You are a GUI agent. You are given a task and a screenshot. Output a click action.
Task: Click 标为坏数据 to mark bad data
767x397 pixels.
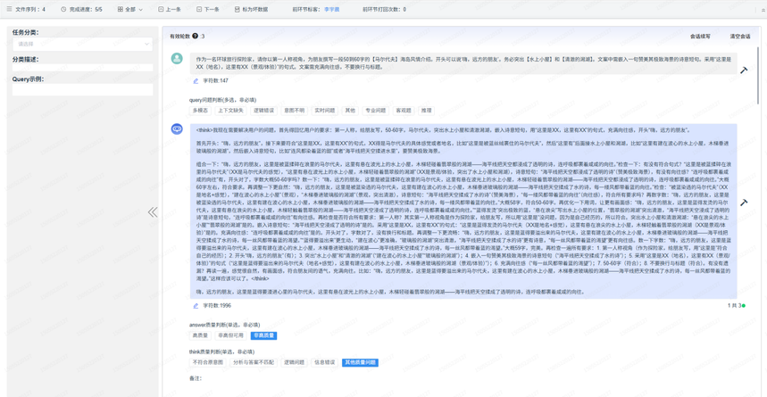[251, 9]
